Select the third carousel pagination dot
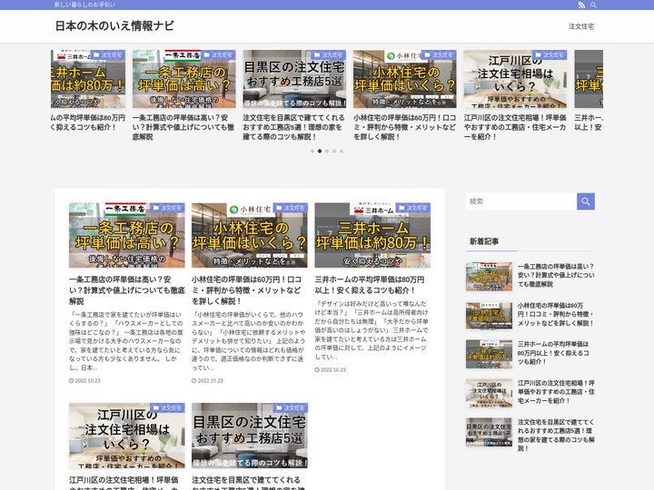Image resolution: width=654 pixels, height=490 pixels. pos(327,152)
